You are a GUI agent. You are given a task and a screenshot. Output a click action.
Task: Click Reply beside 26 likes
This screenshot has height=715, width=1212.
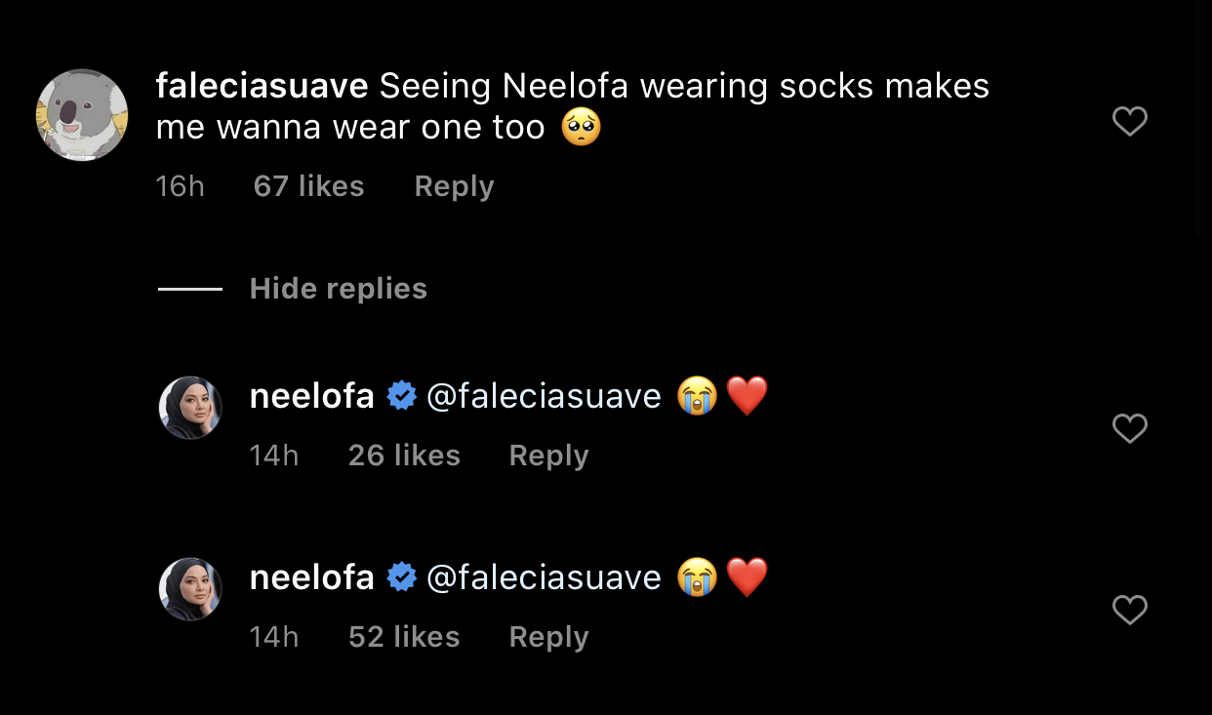click(548, 456)
